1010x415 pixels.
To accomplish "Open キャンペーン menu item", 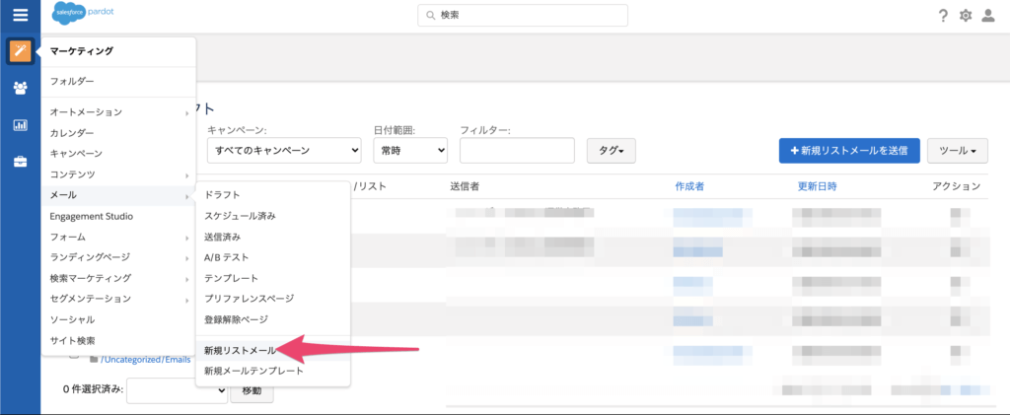I will tap(118, 153).
